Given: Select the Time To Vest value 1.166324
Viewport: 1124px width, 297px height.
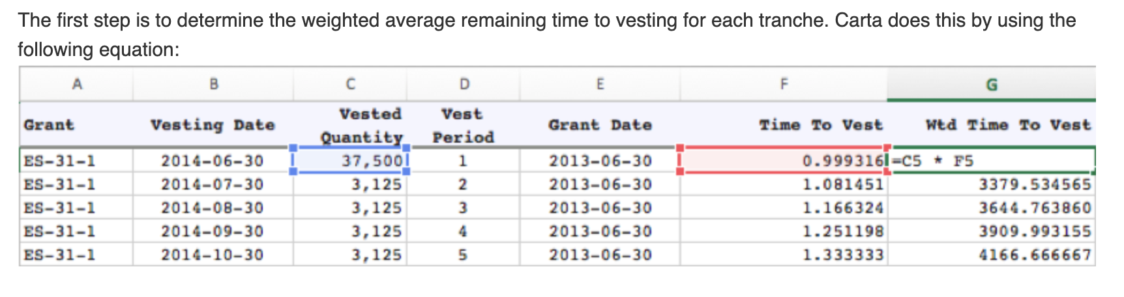Looking at the screenshot, I should coord(842,208).
